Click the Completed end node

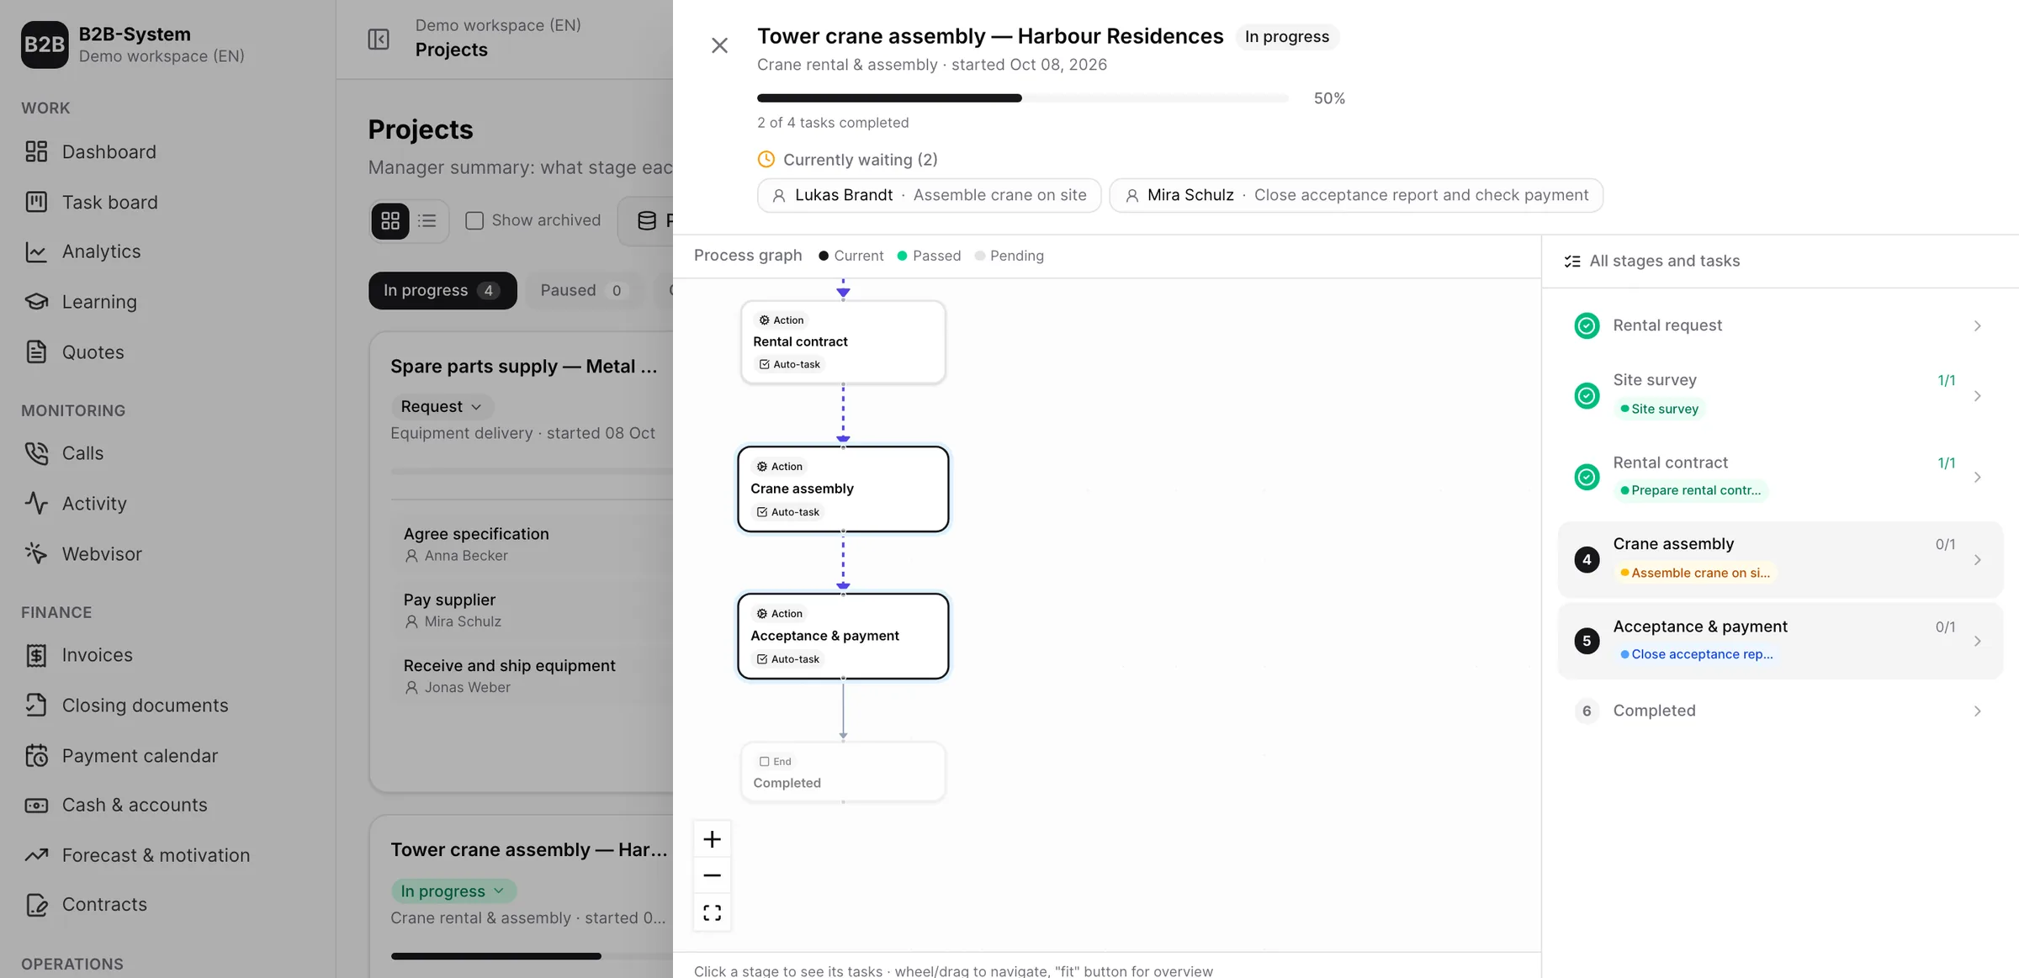pyautogui.click(x=843, y=772)
